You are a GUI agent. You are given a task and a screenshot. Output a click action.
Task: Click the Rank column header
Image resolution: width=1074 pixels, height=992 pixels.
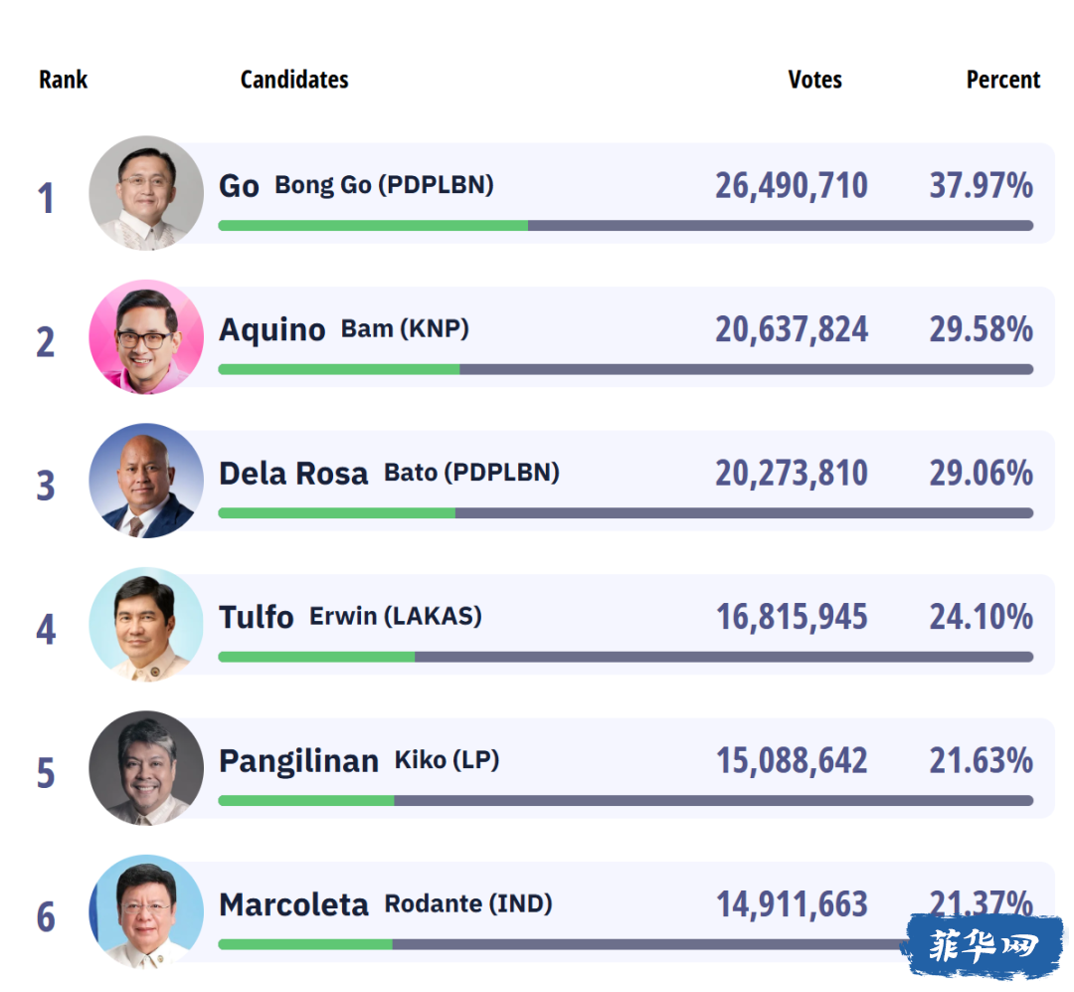63,80
